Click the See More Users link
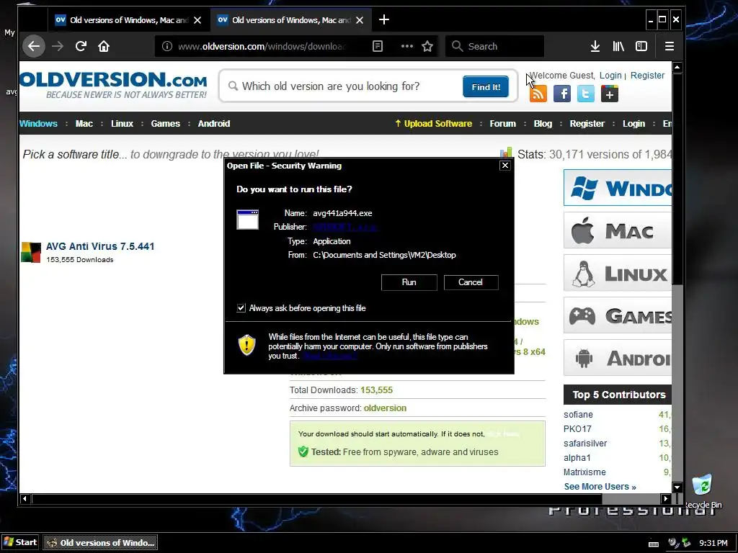This screenshot has width=738, height=553. pos(600,487)
